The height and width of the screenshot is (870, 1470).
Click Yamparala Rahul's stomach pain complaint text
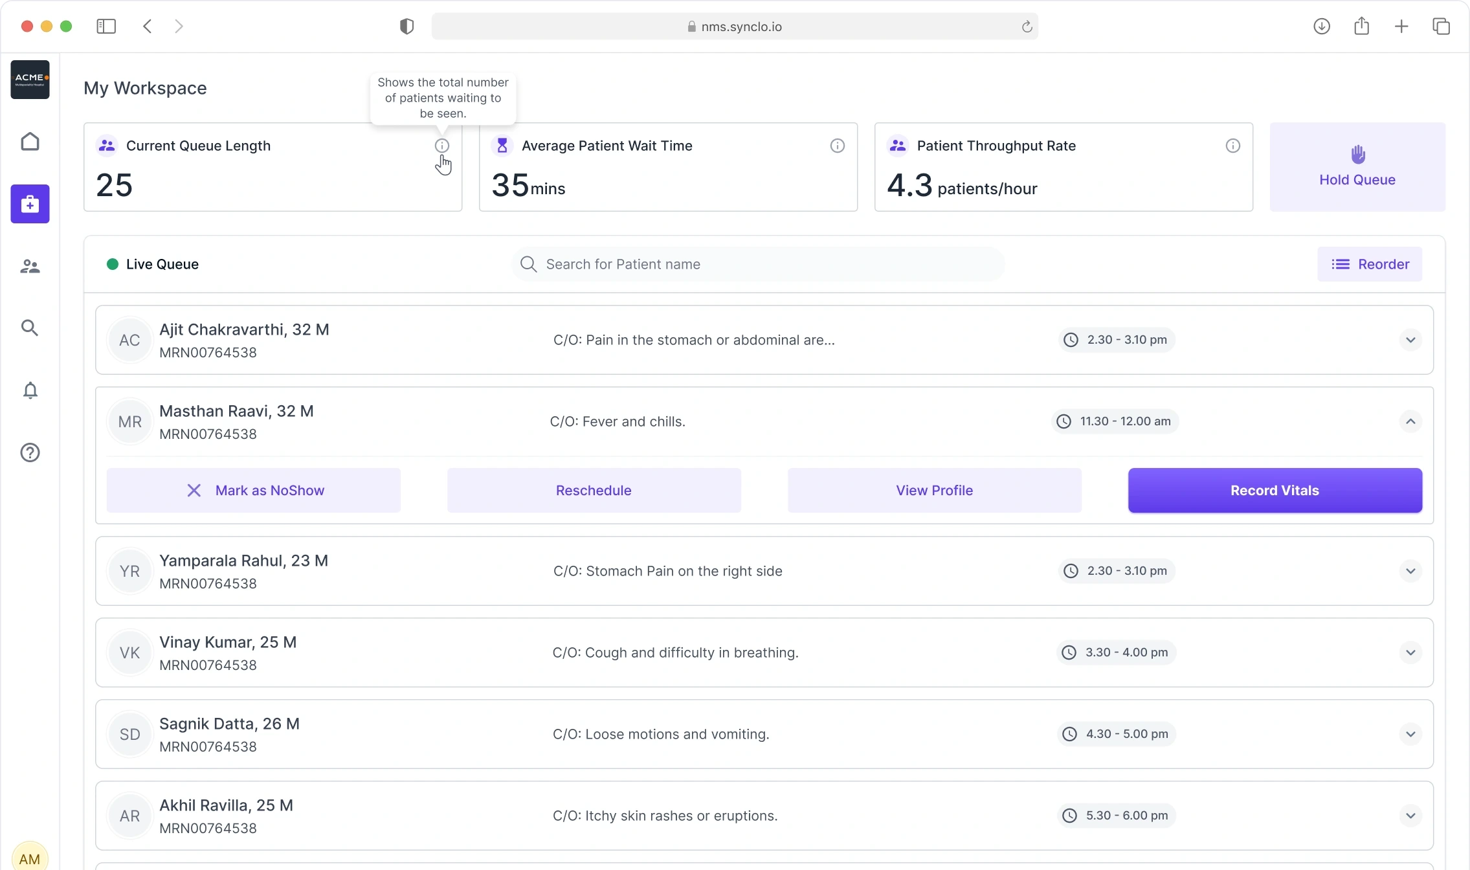[x=667, y=571]
